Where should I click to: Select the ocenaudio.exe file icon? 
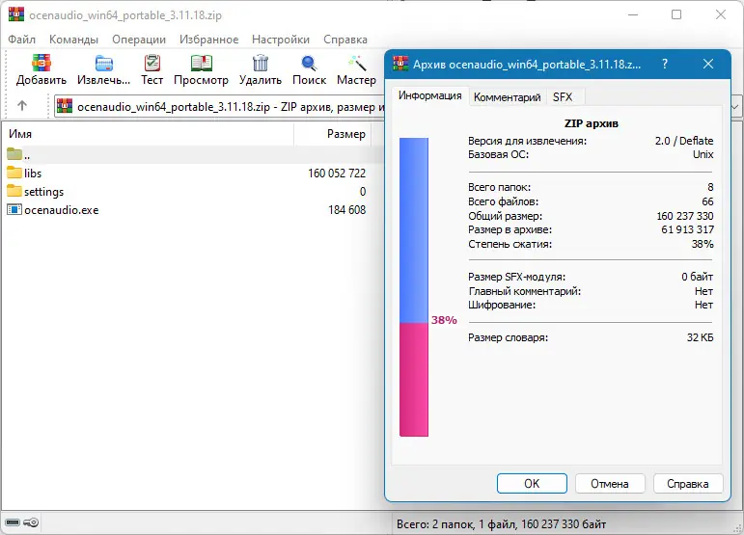[14, 209]
